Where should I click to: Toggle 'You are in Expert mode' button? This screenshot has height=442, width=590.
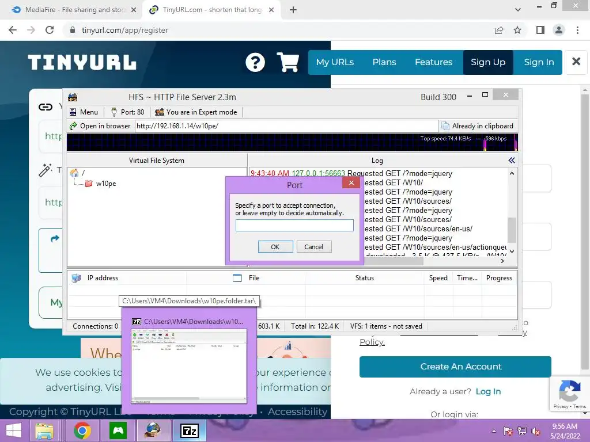point(196,112)
